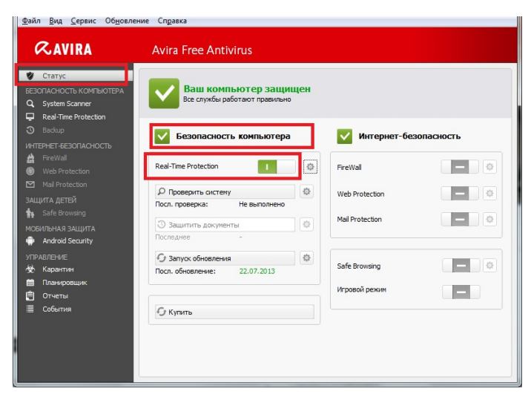
Task: Open Отчеты in sidebar
Action: (55, 296)
